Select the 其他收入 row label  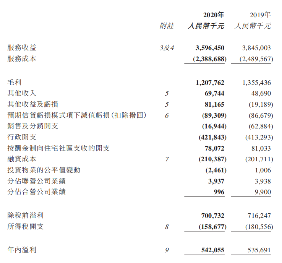point(22,93)
